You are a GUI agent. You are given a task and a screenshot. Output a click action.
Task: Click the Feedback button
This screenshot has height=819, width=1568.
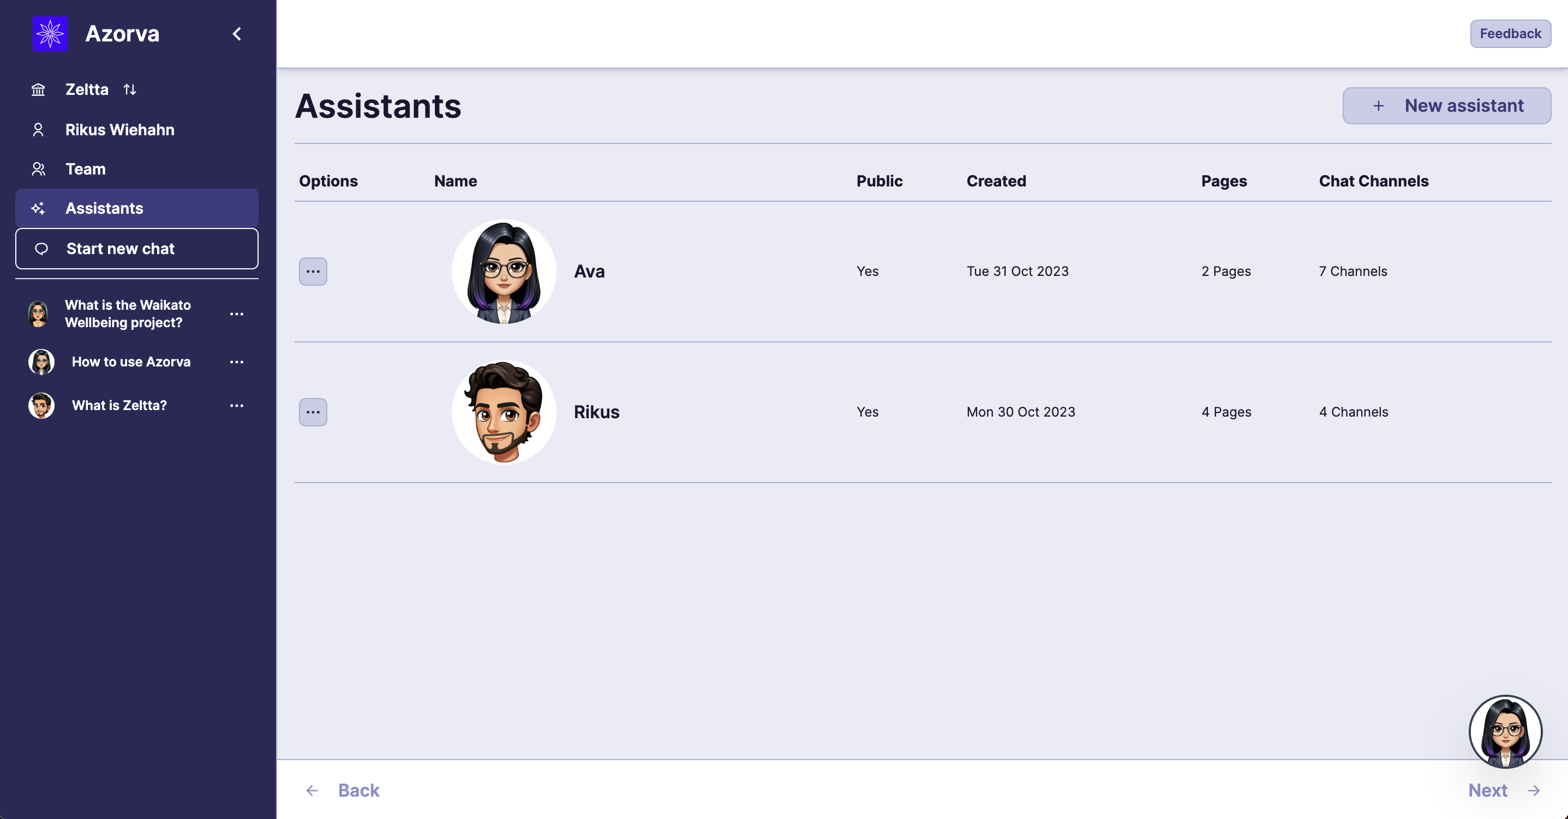tap(1510, 33)
